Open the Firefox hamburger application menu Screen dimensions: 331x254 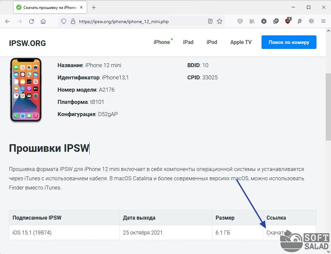pyautogui.click(x=323, y=21)
